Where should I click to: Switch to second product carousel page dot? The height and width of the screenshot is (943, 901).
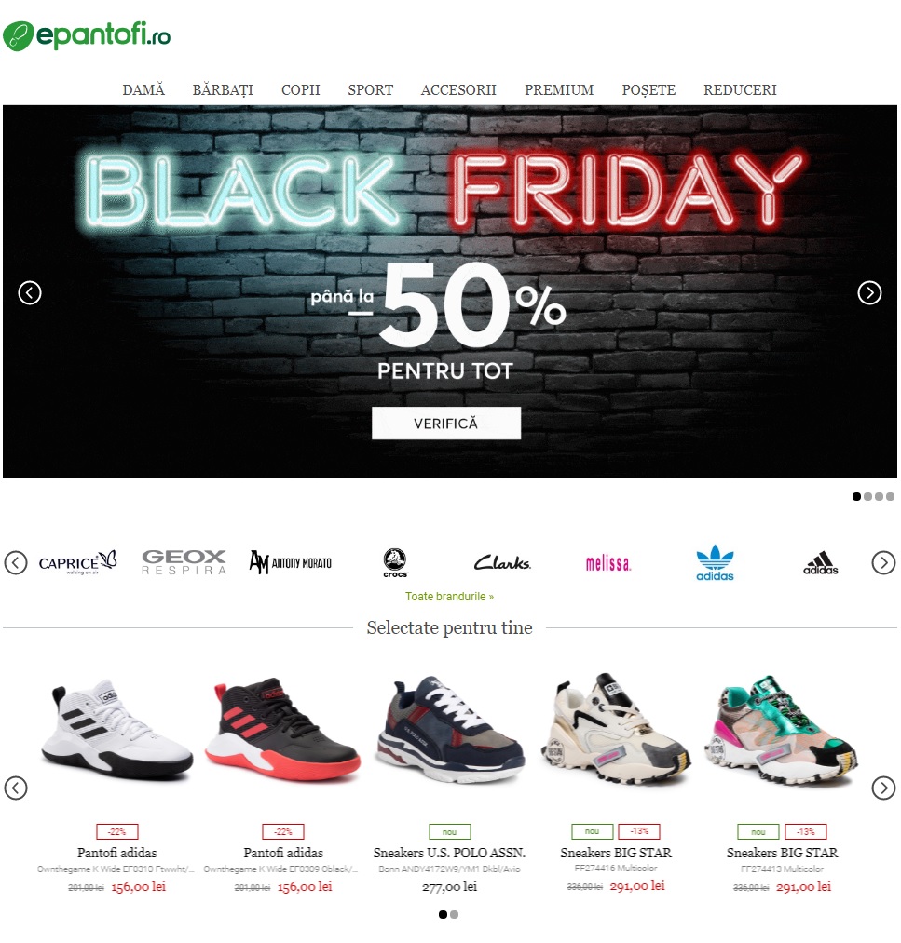click(x=455, y=915)
